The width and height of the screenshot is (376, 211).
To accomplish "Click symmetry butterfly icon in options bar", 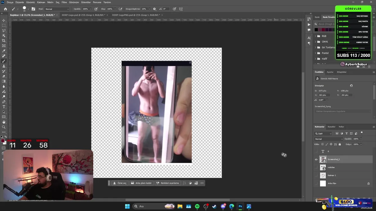I will click(181, 9).
